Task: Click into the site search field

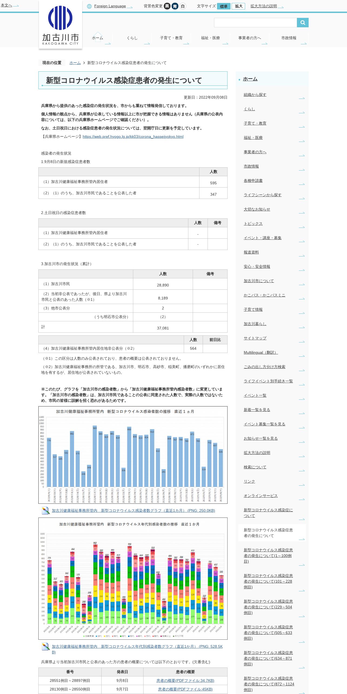Action: pos(255,23)
